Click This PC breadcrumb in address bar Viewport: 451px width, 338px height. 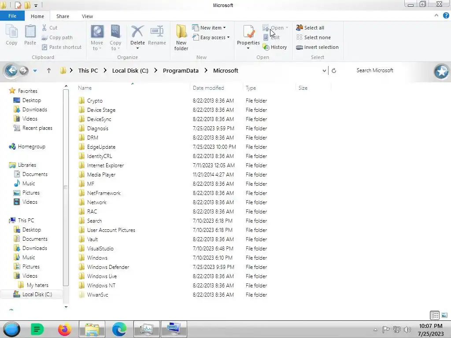[x=88, y=70]
